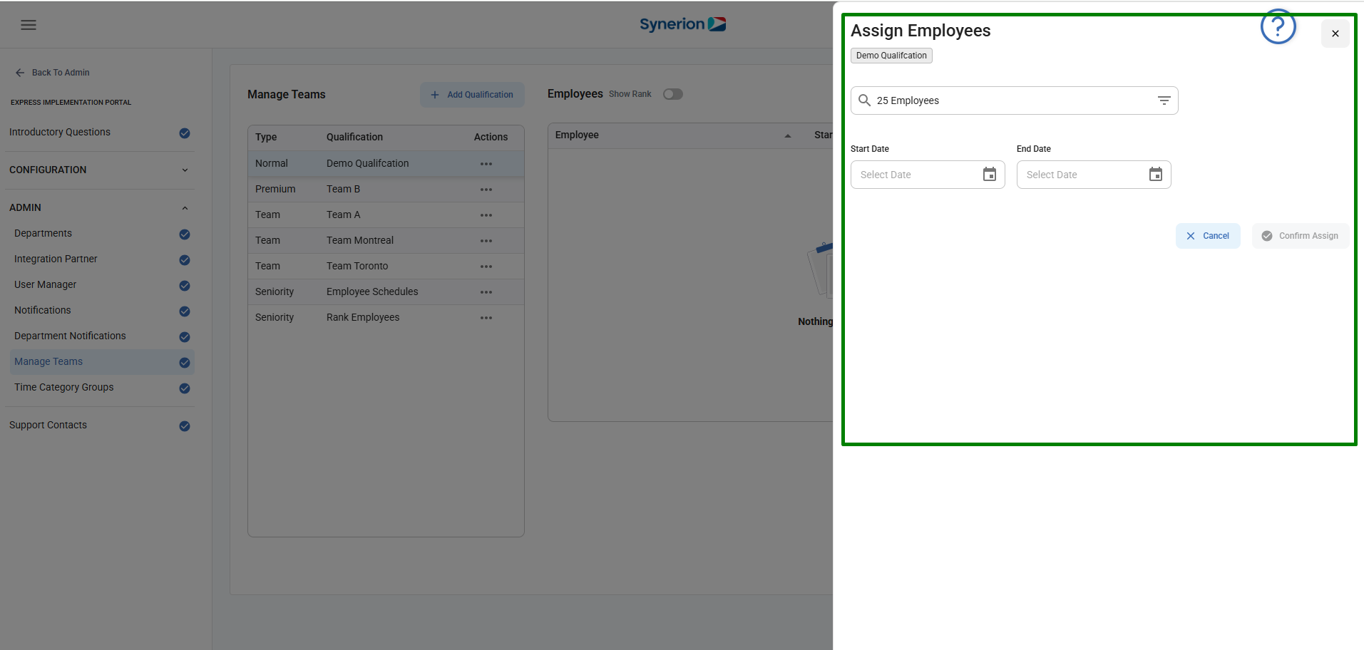
Task: Click checkmark beside Notifications
Action: (185, 311)
